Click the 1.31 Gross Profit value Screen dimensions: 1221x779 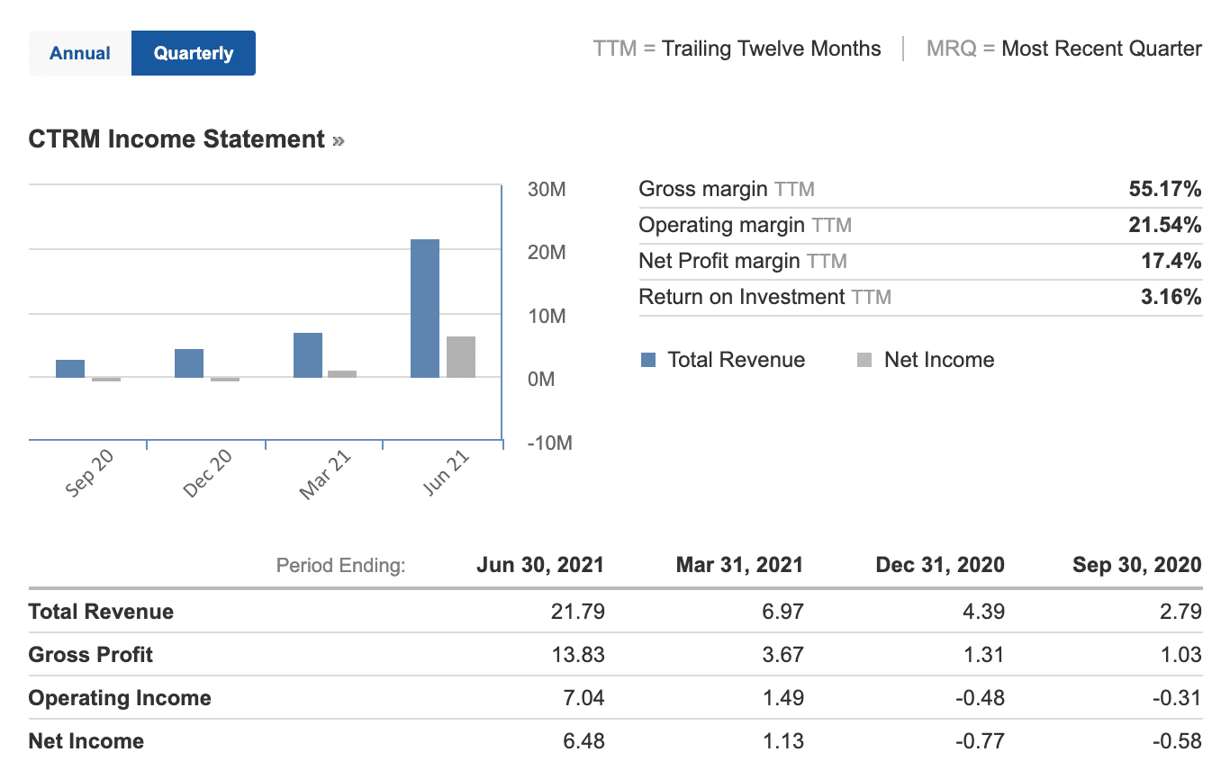pyautogui.click(x=983, y=655)
